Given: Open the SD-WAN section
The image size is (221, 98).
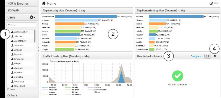Looking at the screenshot, I should pos(22,10).
